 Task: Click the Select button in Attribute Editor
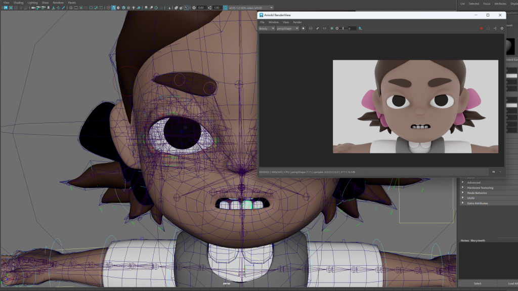tap(478, 283)
